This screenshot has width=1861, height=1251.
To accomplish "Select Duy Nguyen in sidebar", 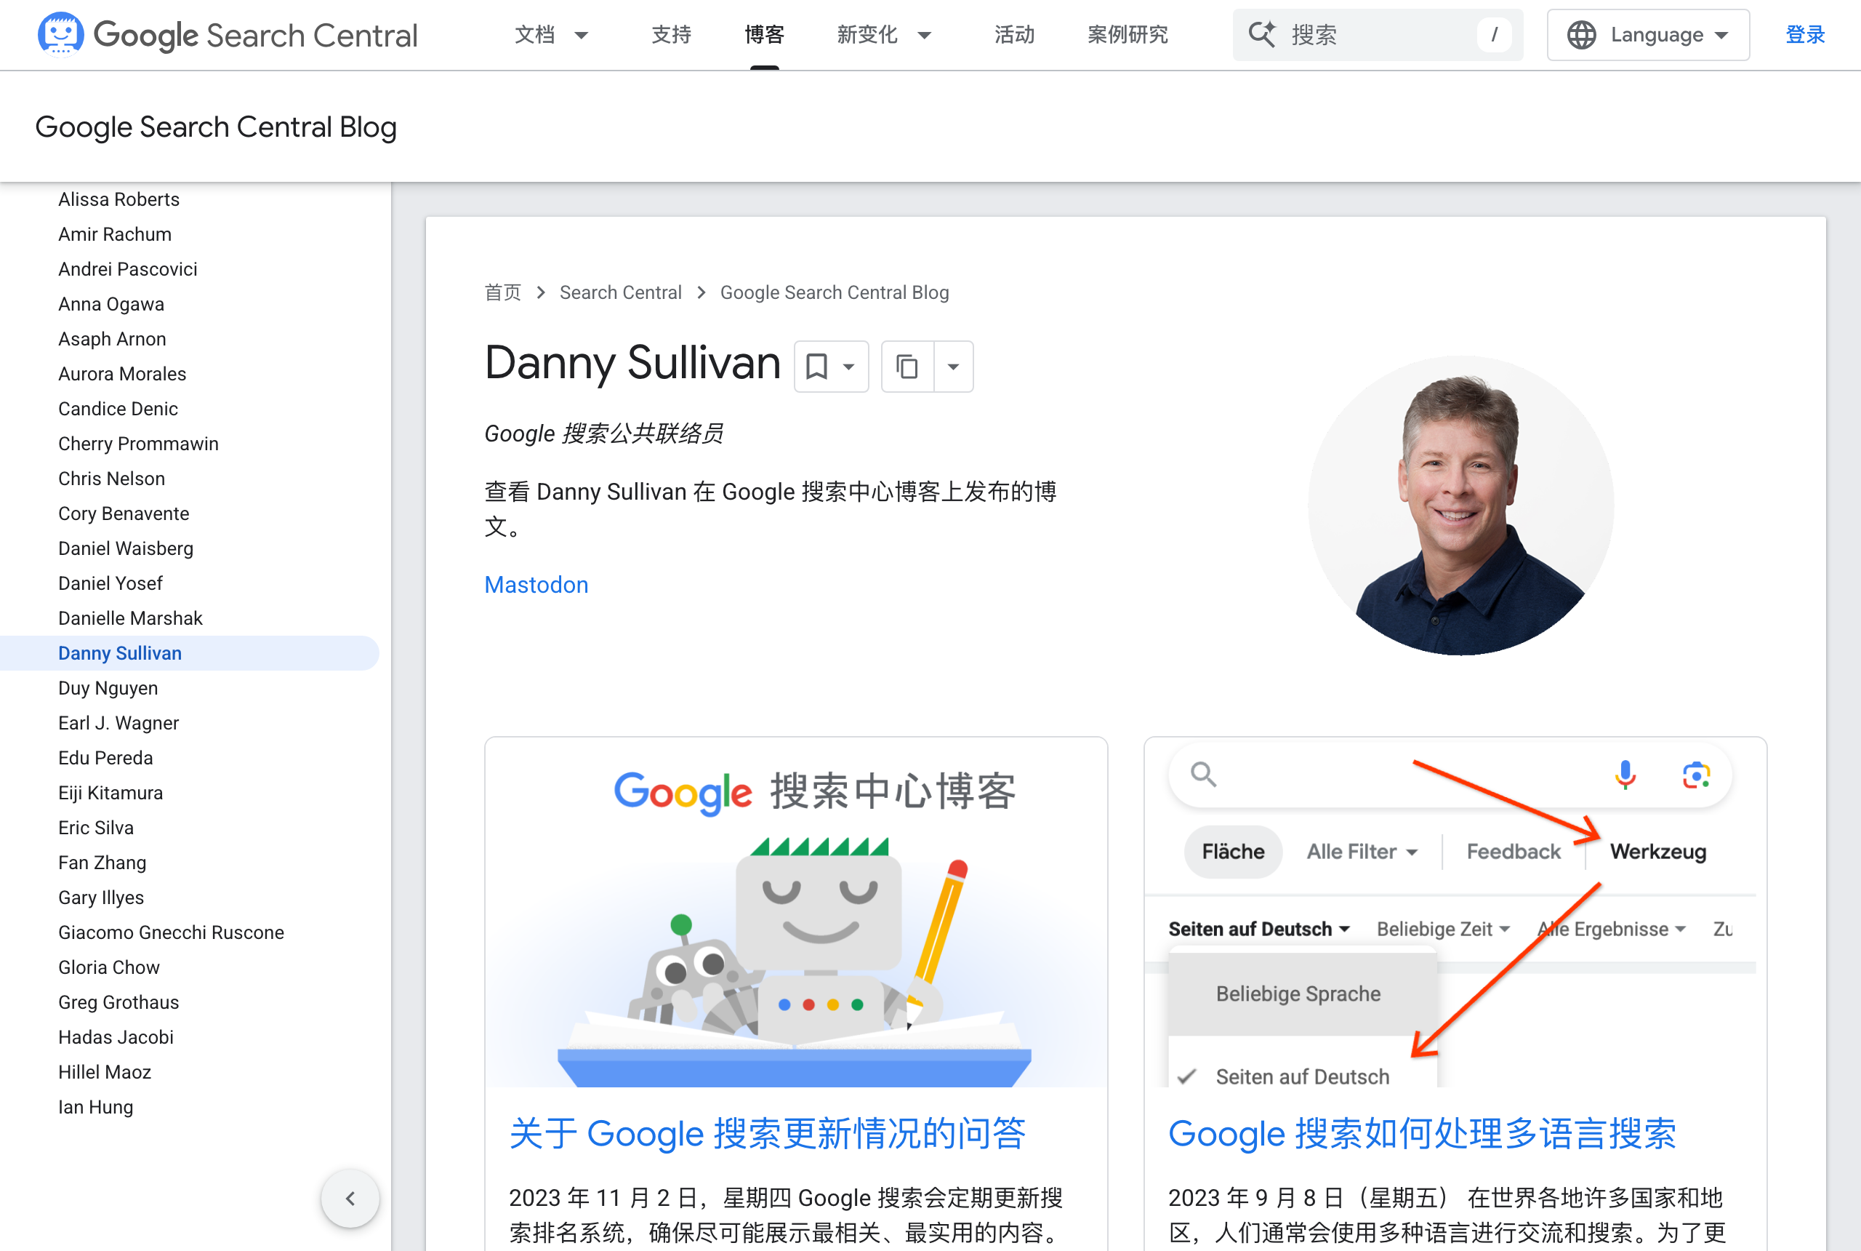I will (x=108, y=689).
